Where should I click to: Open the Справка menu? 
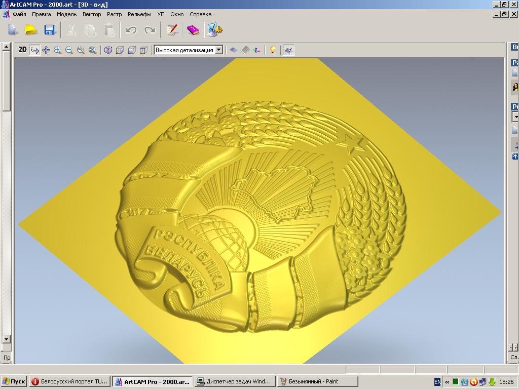pos(201,14)
